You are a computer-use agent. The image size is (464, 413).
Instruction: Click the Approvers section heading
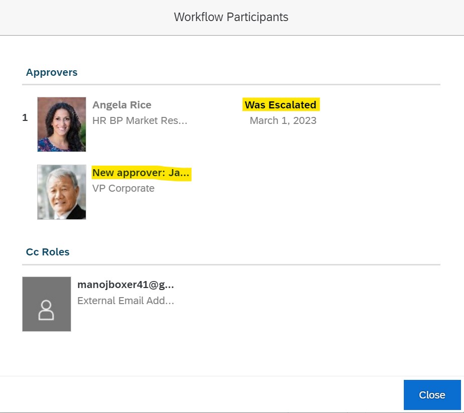coord(52,72)
